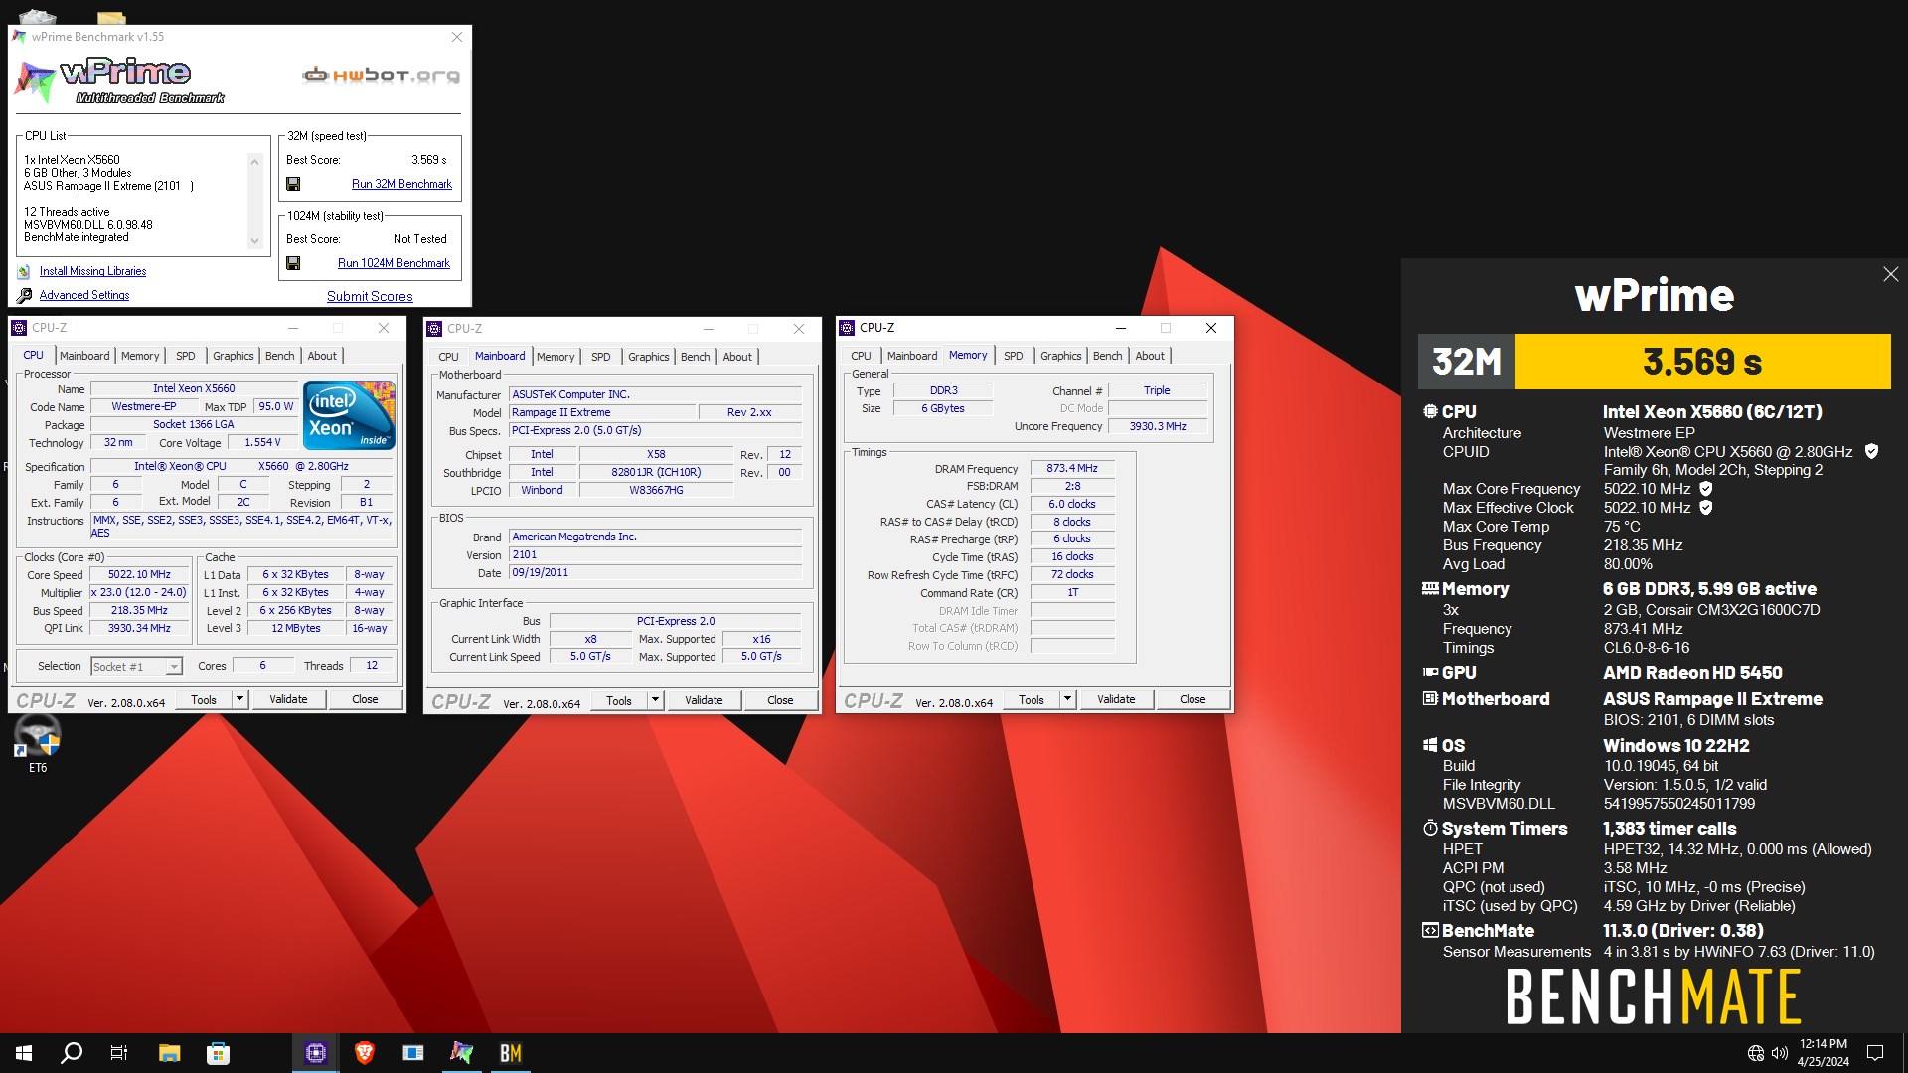Screen dimensions: 1908x1073
Task: Switch to wPrime via taskbar icon
Action: [x=462, y=1053]
